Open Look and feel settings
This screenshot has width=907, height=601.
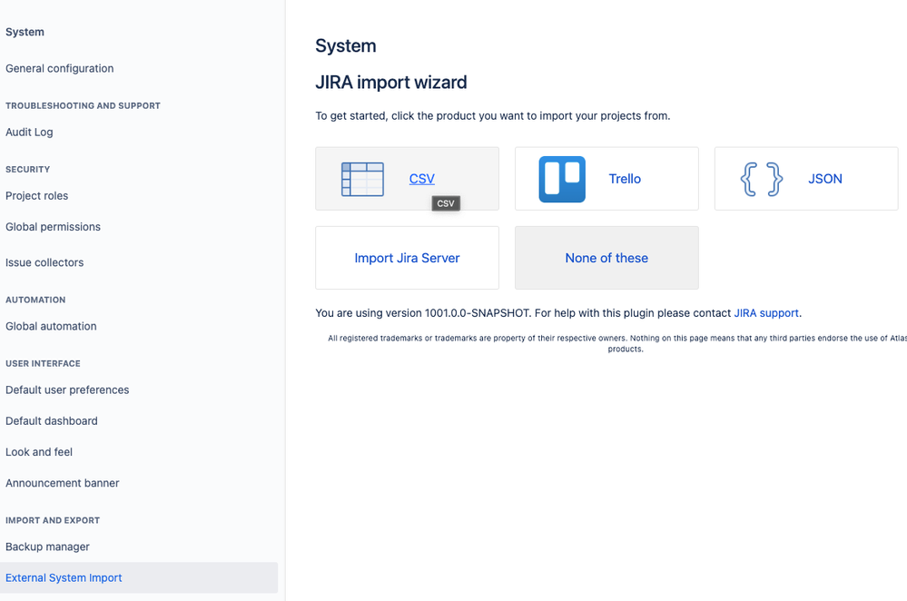tap(39, 451)
